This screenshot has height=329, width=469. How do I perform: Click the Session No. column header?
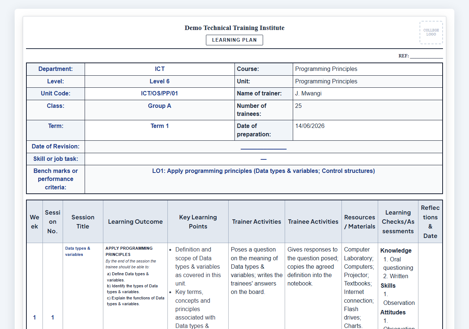pyautogui.click(x=53, y=222)
